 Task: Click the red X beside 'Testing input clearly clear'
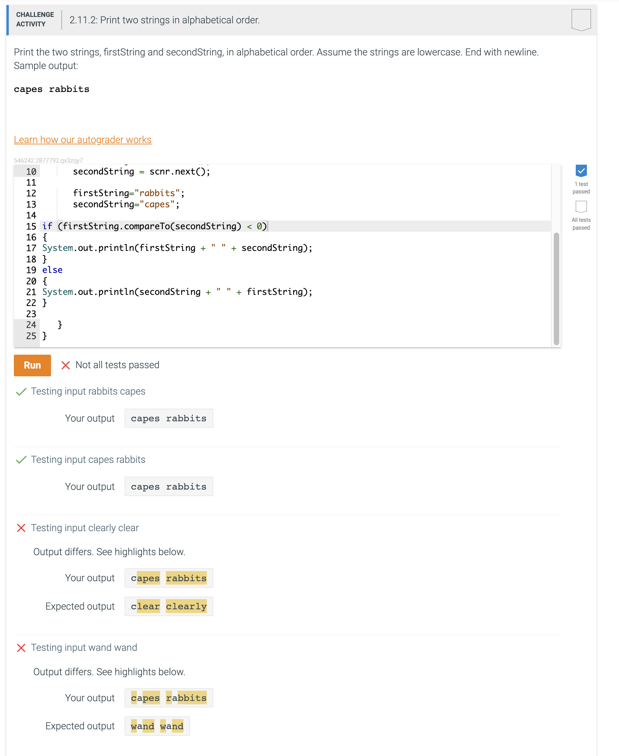21,528
